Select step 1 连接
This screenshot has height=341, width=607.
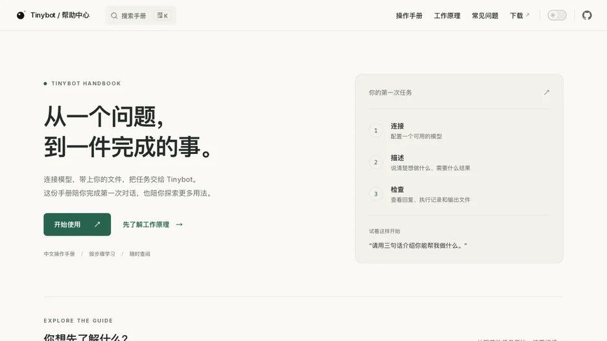click(x=459, y=131)
